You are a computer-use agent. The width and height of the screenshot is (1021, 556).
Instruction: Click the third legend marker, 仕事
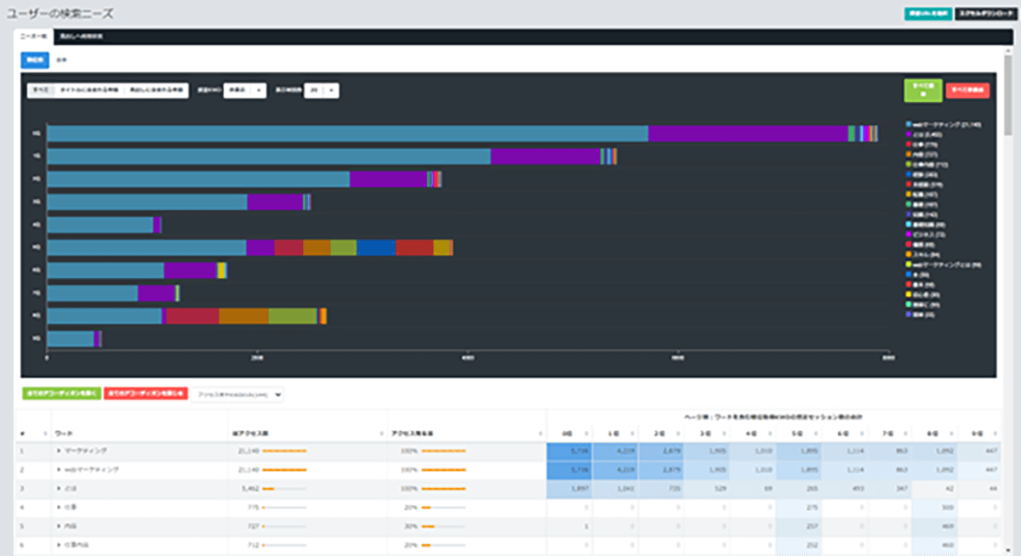pyautogui.click(x=909, y=145)
